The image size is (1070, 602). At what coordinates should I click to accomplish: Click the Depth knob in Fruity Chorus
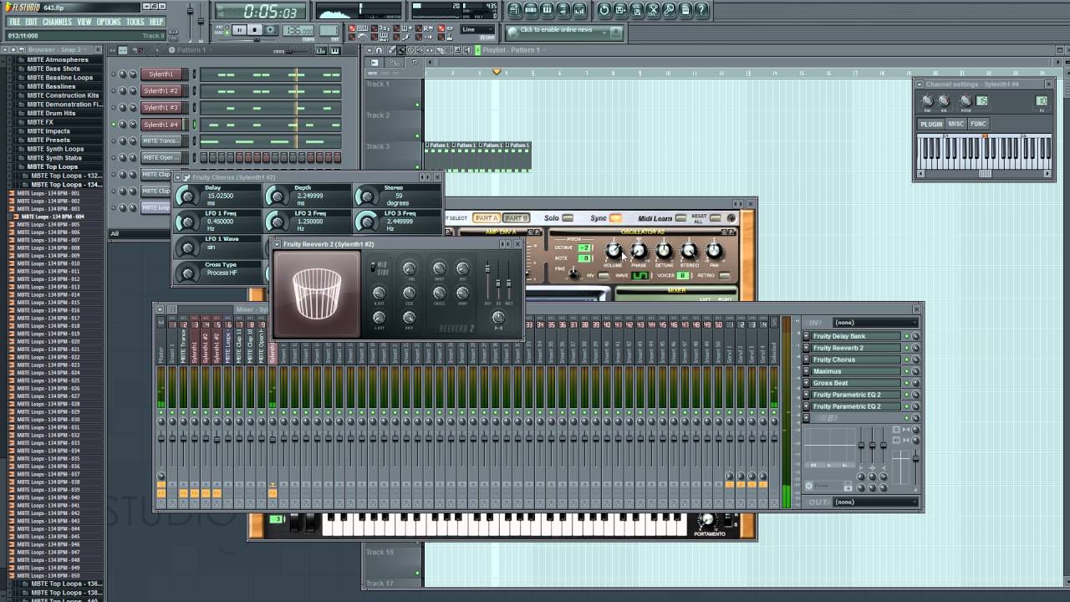(x=278, y=197)
